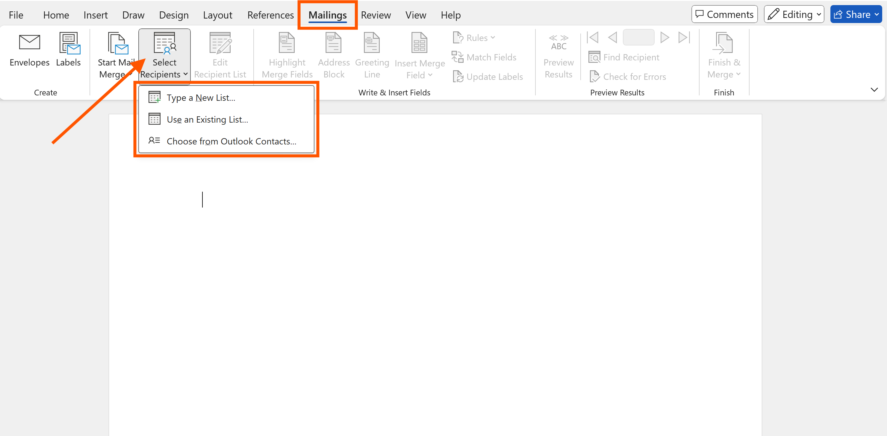Open the Envelopes tool
Image resolution: width=887 pixels, height=436 pixels.
pyautogui.click(x=29, y=51)
